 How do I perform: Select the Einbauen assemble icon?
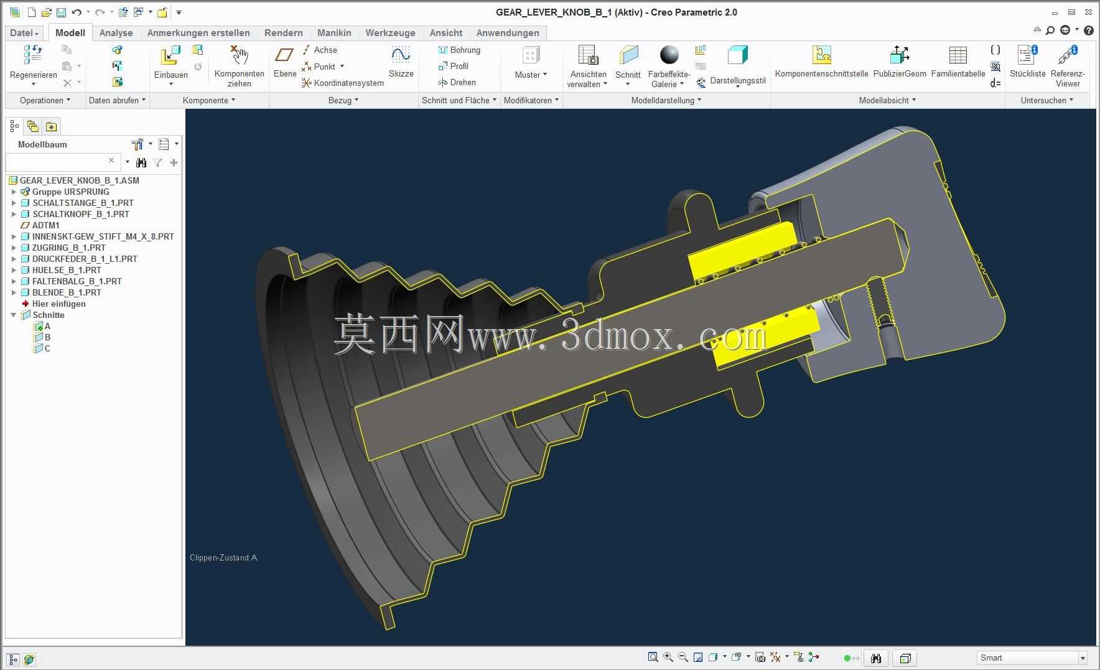pyautogui.click(x=170, y=56)
